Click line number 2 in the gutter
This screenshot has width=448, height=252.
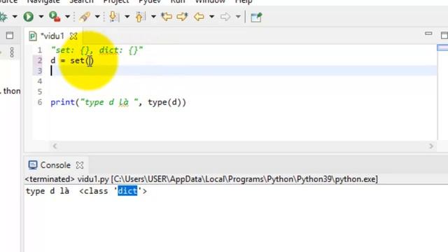point(39,61)
